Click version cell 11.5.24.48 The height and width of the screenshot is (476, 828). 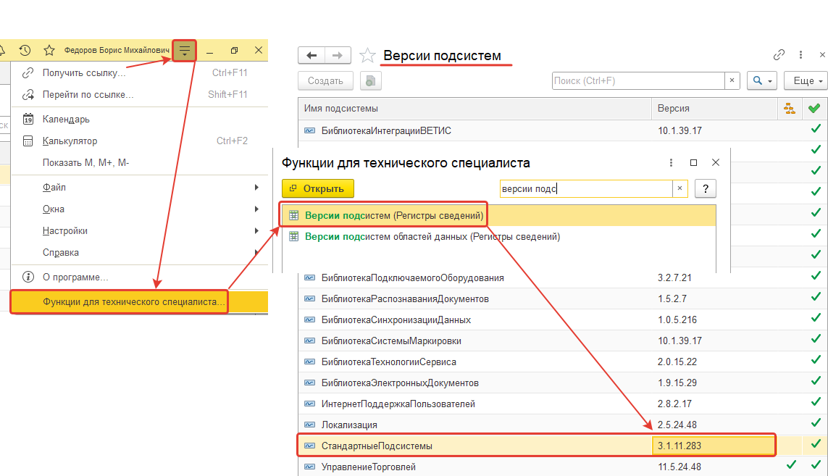click(x=714, y=467)
